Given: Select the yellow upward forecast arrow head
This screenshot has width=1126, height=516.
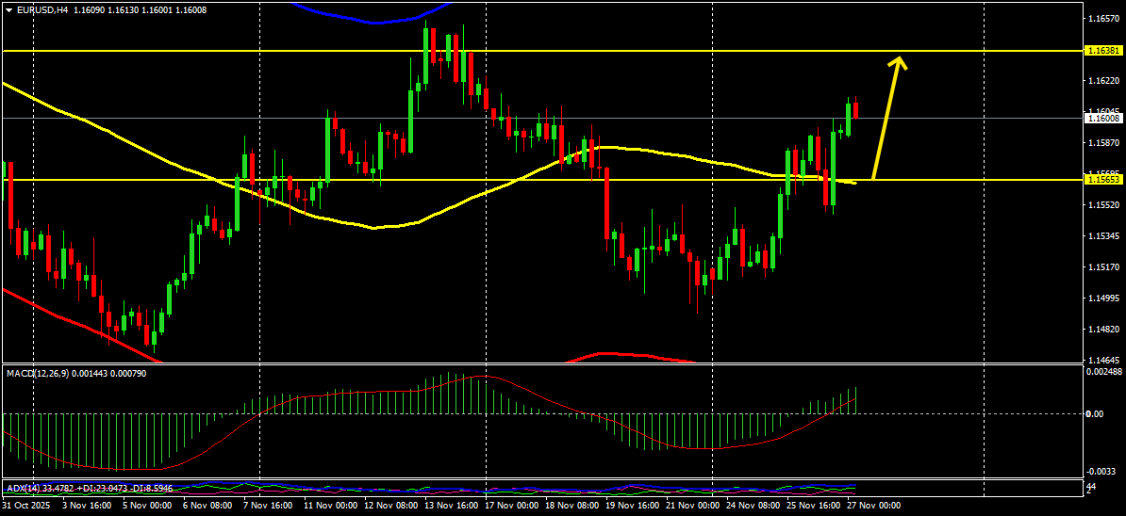Looking at the screenshot, I should [897, 63].
